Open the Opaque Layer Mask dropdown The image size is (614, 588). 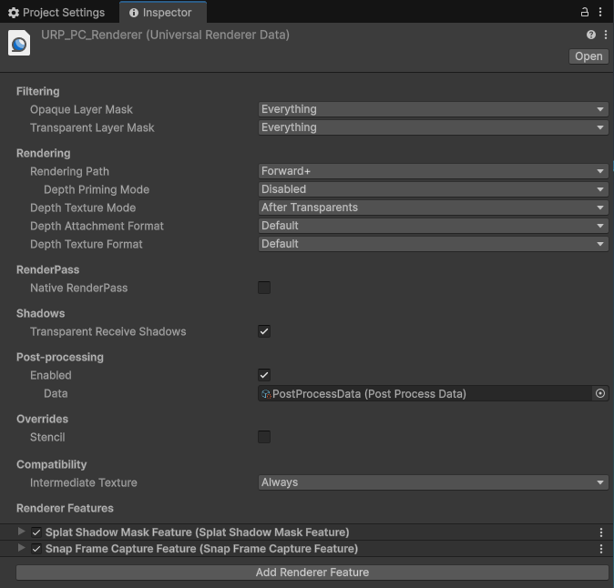point(433,109)
